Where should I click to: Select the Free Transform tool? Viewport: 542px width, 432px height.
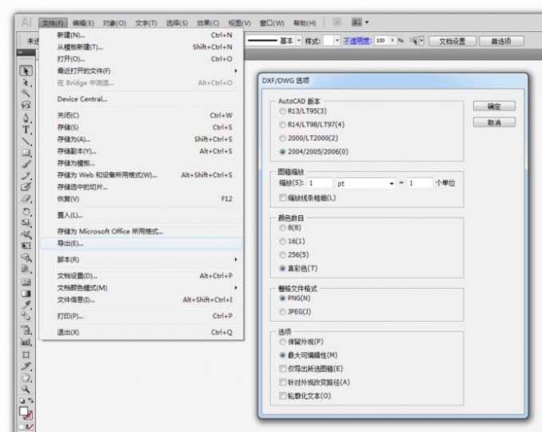pos(26,246)
